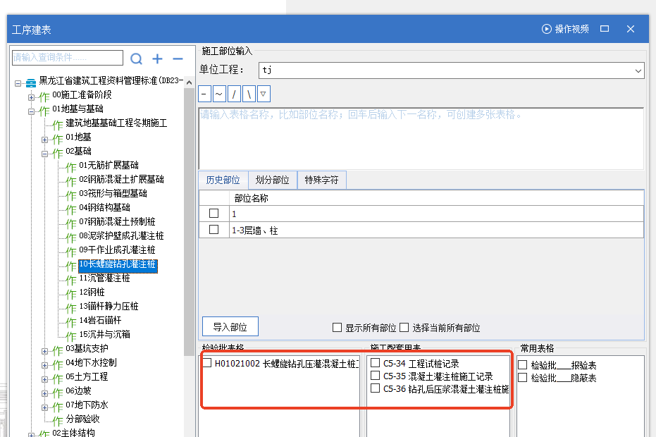
Task: Enable 显示所有部位 checkbox
Action: 338,328
